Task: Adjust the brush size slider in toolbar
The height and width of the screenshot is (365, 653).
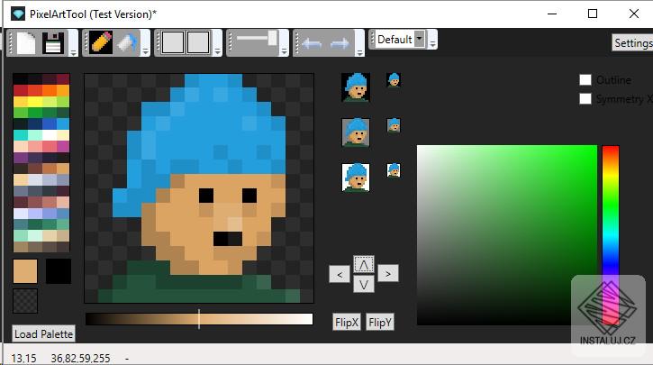Action: [x=257, y=39]
